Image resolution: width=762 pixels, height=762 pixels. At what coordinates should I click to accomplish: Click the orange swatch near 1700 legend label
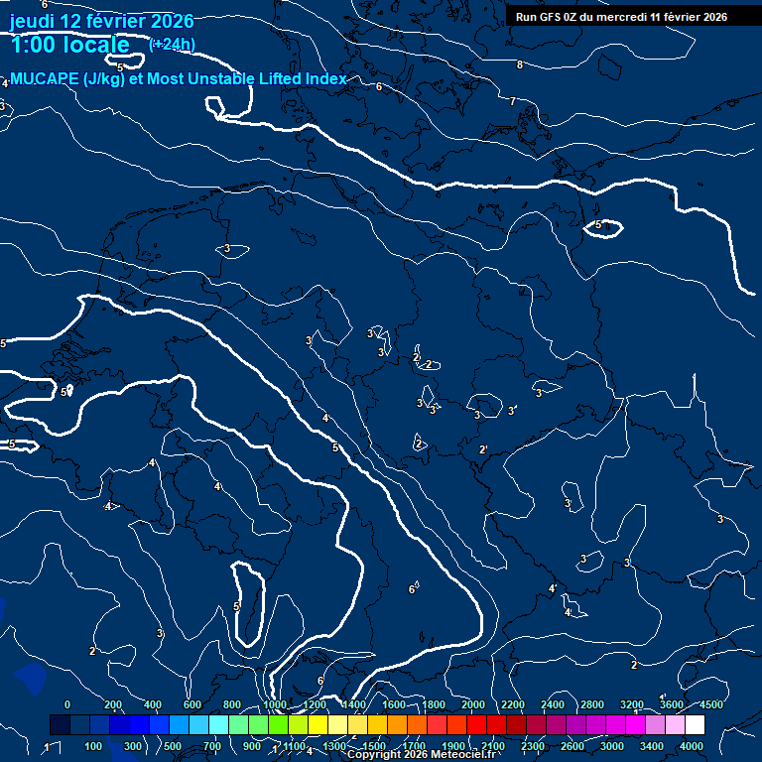pos(417,725)
